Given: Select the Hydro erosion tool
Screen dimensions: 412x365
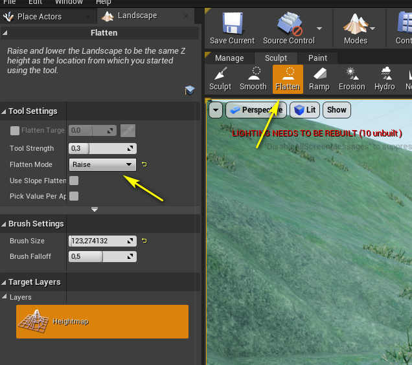Looking at the screenshot, I should click(385, 79).
